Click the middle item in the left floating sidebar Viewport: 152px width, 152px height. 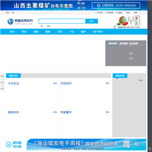pos(3,82)
